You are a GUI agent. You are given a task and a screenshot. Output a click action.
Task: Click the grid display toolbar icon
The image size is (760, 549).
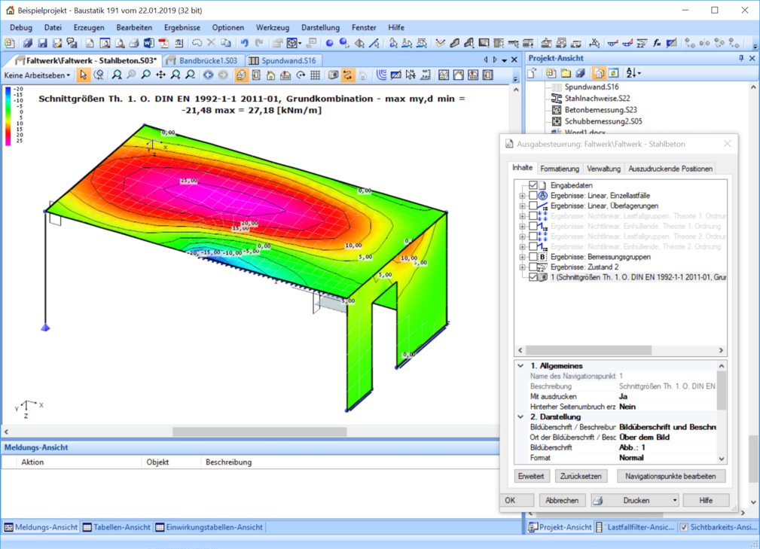[x=315, y=75]
